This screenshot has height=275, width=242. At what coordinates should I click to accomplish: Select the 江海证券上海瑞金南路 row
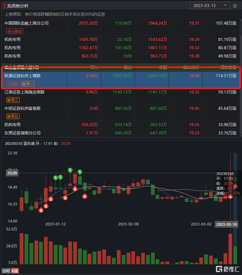click(120, 96)
